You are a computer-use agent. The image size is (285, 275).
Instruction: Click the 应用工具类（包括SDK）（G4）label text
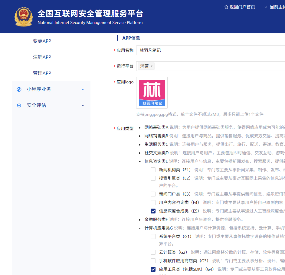[x=186, y=269]
